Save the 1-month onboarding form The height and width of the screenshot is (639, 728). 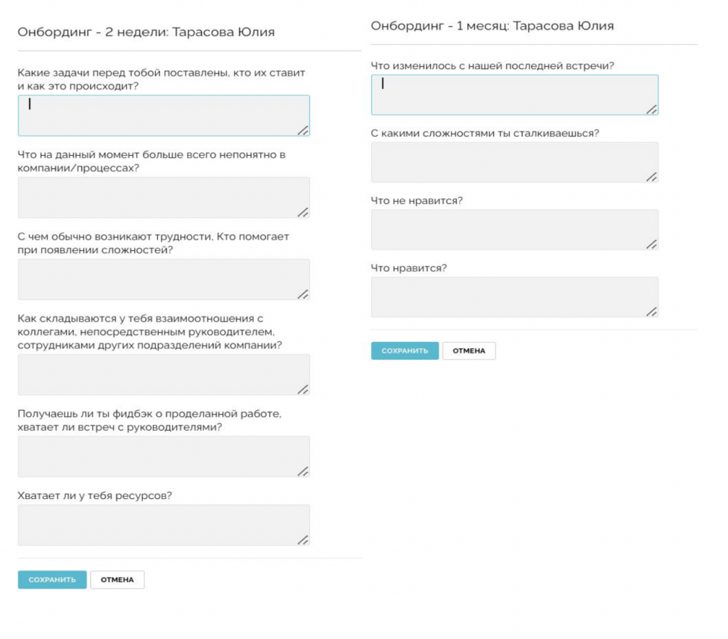pos(405,350)
